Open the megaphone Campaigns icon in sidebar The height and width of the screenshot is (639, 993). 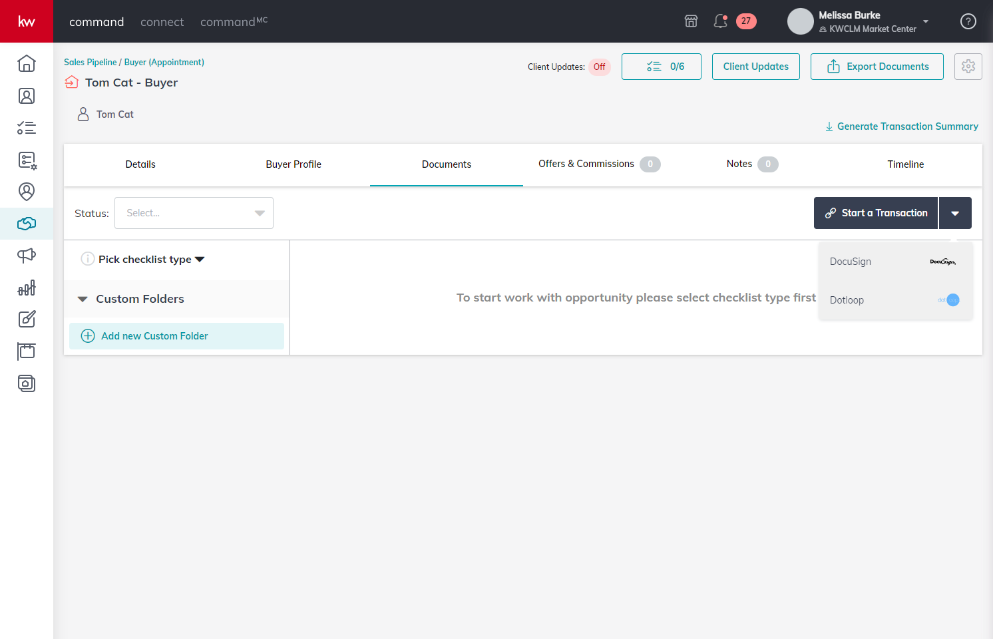(x=27, y=256)
